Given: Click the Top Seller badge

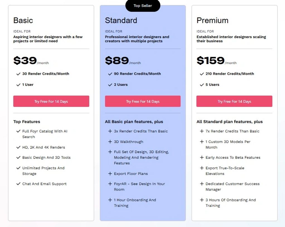Looking at the screenshot, I should coord(143,6).
